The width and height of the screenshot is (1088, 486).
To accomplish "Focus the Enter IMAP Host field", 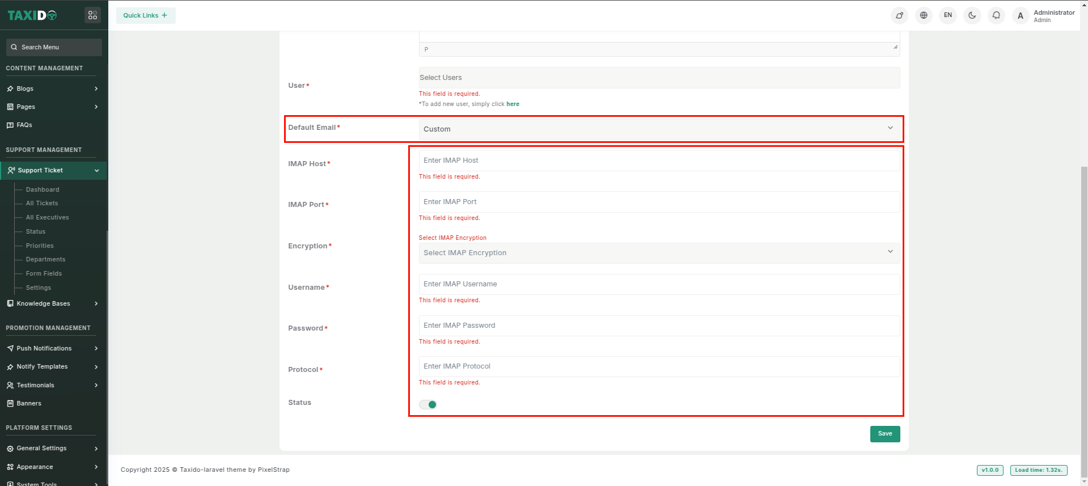I will [x=658, y=160].
